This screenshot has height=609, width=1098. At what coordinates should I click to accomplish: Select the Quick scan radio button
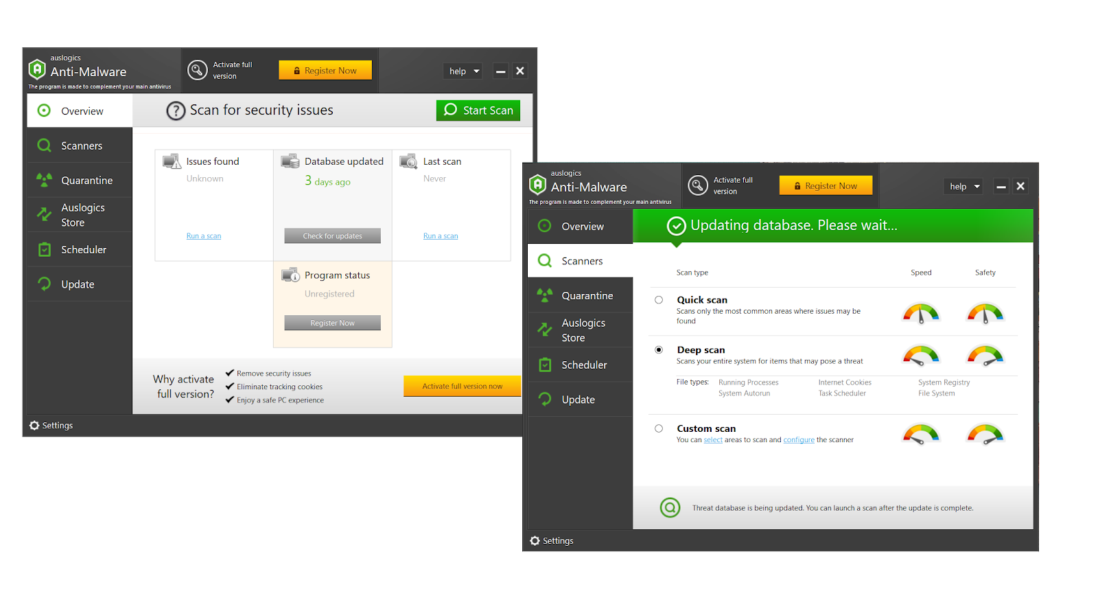pos(659,300)
